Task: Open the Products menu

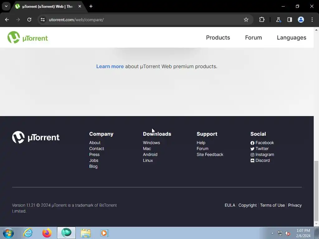Action: coord(218,38)
